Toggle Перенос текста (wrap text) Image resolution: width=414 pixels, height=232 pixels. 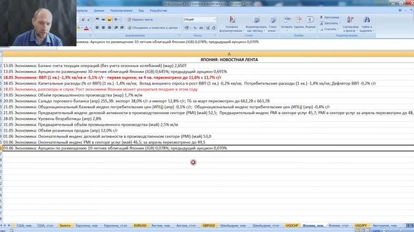pos(140,19)
